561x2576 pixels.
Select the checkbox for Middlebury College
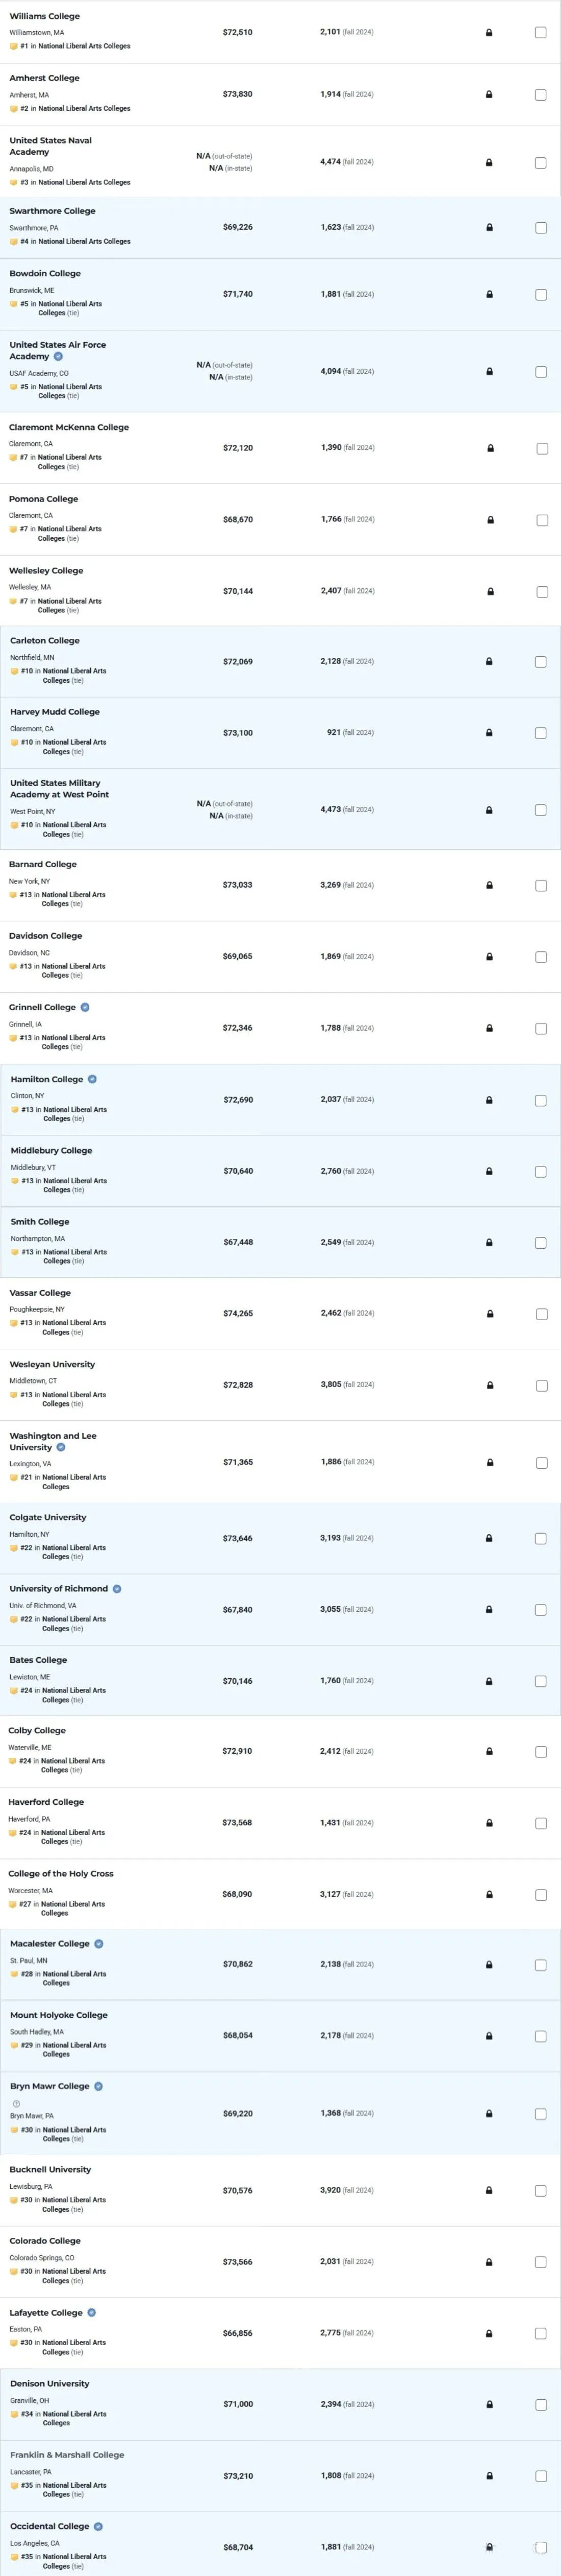pos(541,1172)
